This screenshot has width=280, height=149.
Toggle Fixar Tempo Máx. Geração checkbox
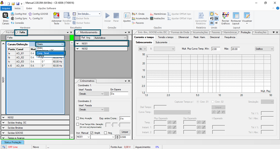tap(78, 124)
